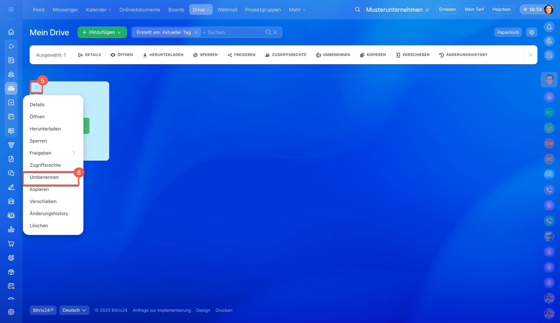Open the Drive settings gear next to Papierkorb

532,32
